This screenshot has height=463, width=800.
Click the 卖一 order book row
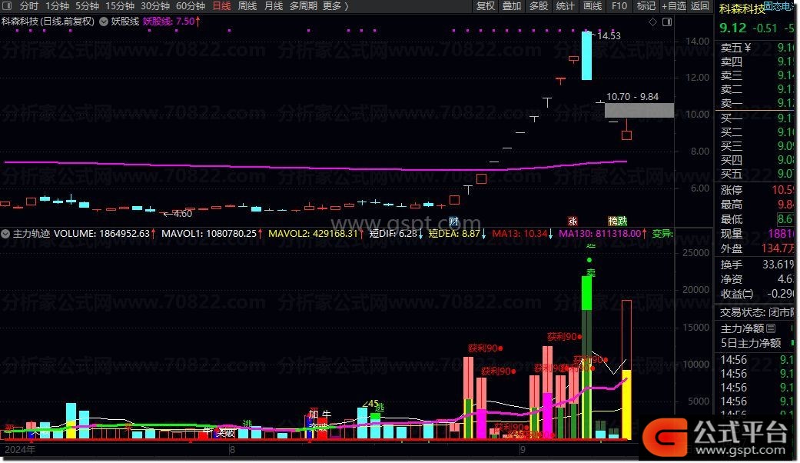pyautogui.click(x=757, y=103)
